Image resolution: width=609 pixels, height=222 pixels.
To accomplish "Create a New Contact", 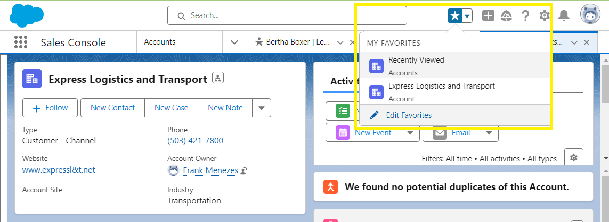I will tap(112, 108).
